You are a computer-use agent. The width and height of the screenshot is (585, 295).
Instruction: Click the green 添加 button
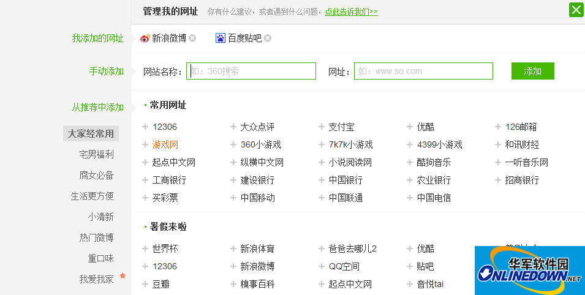coord(532,71)
